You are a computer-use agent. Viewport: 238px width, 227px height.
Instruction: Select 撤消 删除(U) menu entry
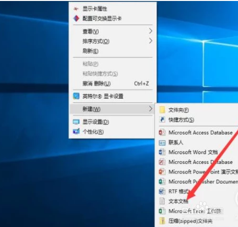(113, 84)
